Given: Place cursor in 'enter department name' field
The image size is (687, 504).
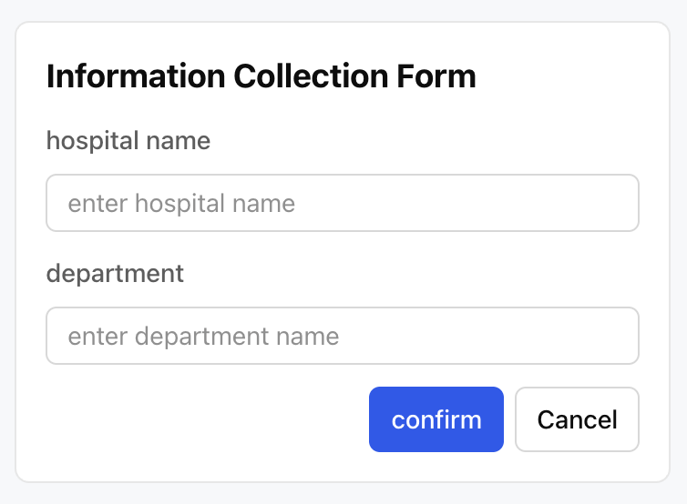Looking at the screenshot, I should (x=343, y=336).
